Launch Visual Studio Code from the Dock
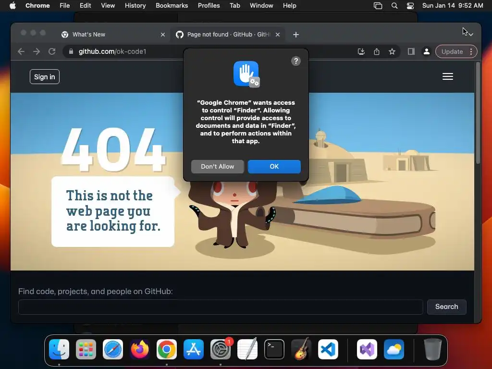Image resolution: width=492 pixels, height=369 pixels. click(x=328, y=349)
